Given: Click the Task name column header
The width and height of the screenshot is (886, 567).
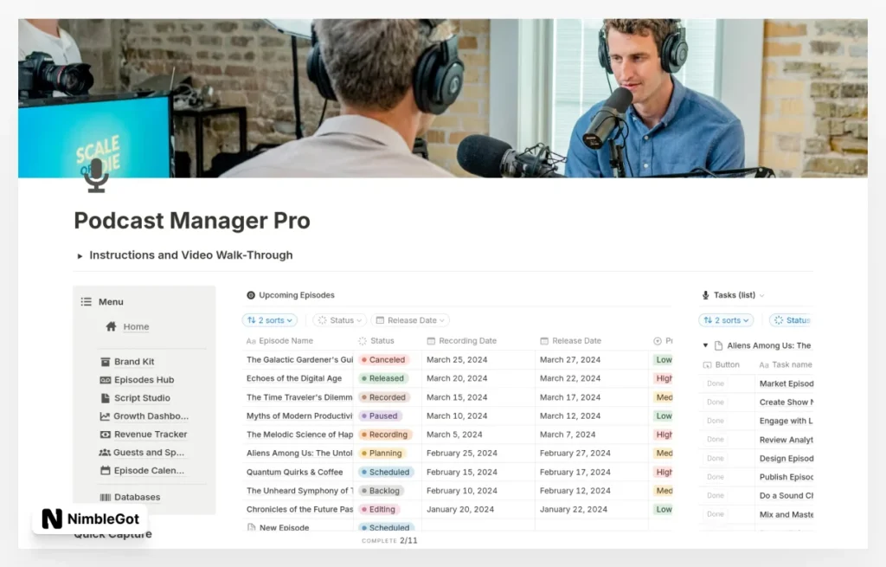Looking at the screenshot, I should pos(786,365).
